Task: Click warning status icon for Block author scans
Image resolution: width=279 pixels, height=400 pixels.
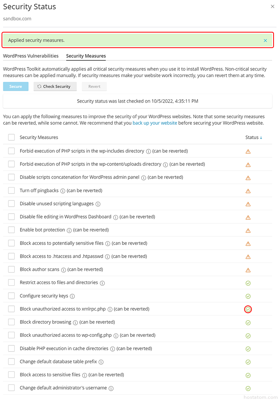Action: click(x=248, y=270)
